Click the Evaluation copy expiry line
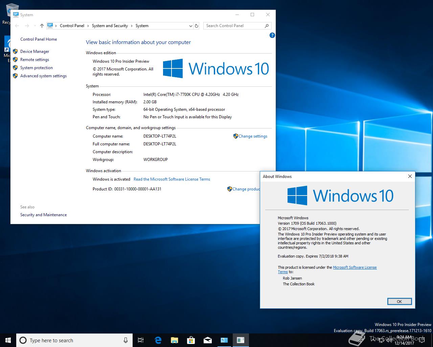Image resolution: width=433 pixels, height=347 pixels. click(313, 256)
